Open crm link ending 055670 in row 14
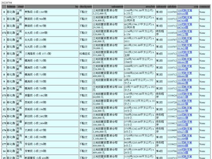Viewport: 212px width, 159px height. [x=185, y=151]
